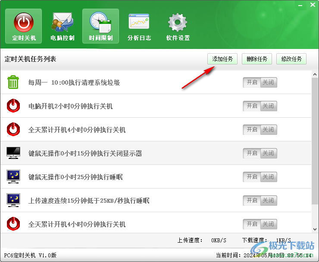The width and height of the screenshot is (319, 262).
Task: Open the 软件设置 gear icon tab
Action: 178,26
